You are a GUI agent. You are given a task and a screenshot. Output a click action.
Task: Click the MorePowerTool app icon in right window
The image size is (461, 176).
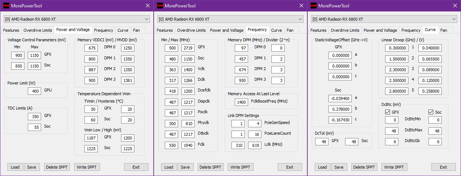tap(314, 6)
